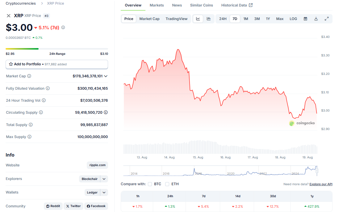
Task: Click info icon next to 7d change
Action: (x=63, y=27)
